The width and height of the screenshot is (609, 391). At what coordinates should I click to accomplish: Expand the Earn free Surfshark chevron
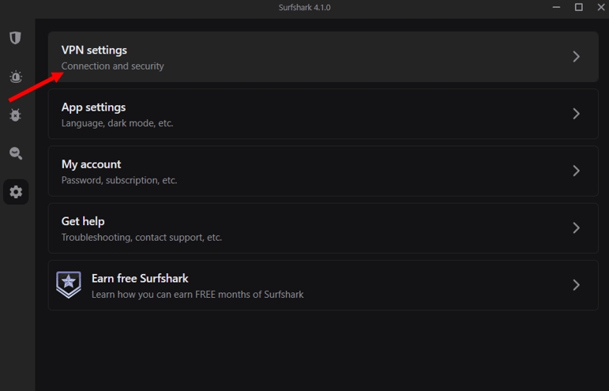click(577, 284)
